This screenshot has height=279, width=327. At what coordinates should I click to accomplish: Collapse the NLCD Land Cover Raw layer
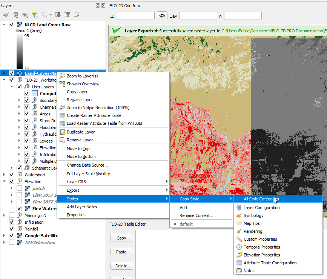[x=4, y=25]
